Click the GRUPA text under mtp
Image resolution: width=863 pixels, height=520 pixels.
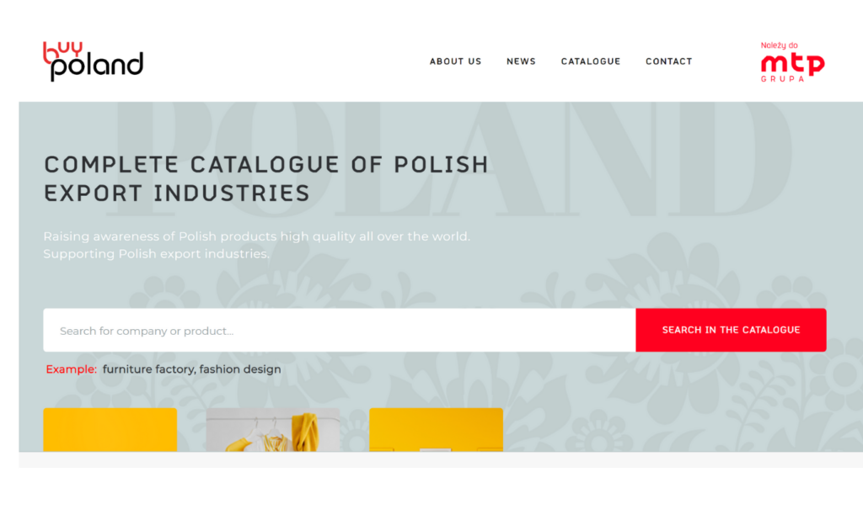pos(783,79)
